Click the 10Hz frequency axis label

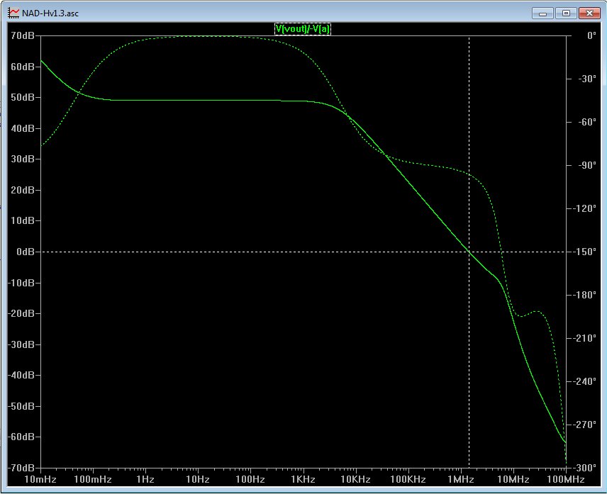coord(198,480)
